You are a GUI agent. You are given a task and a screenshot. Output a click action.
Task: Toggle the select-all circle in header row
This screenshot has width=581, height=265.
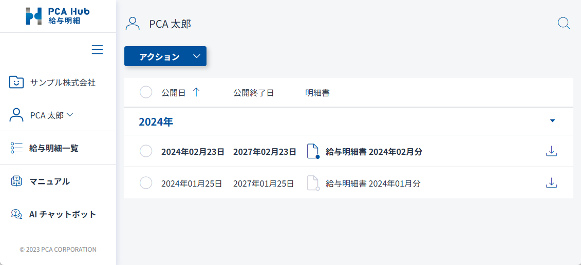click(x=146, y=92)
